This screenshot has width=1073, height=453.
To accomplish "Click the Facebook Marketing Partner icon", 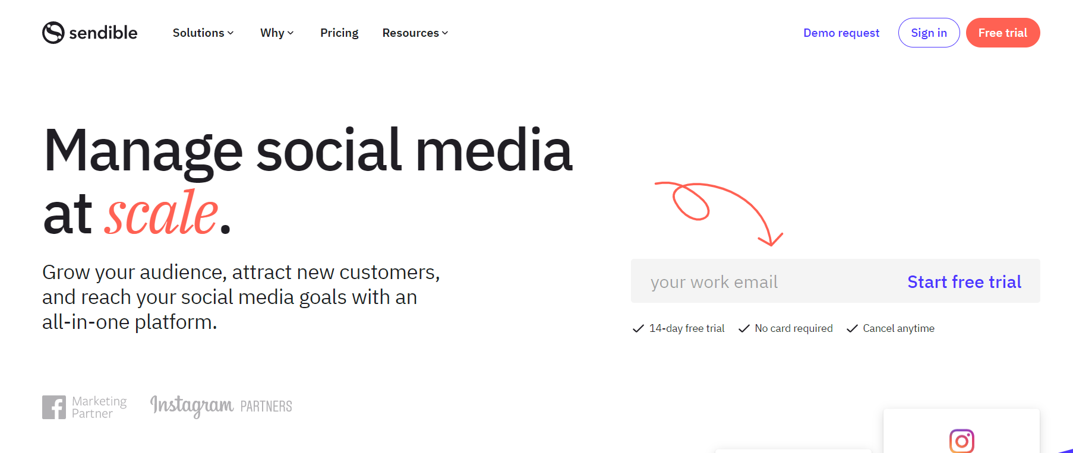I will tap(54, 407).
